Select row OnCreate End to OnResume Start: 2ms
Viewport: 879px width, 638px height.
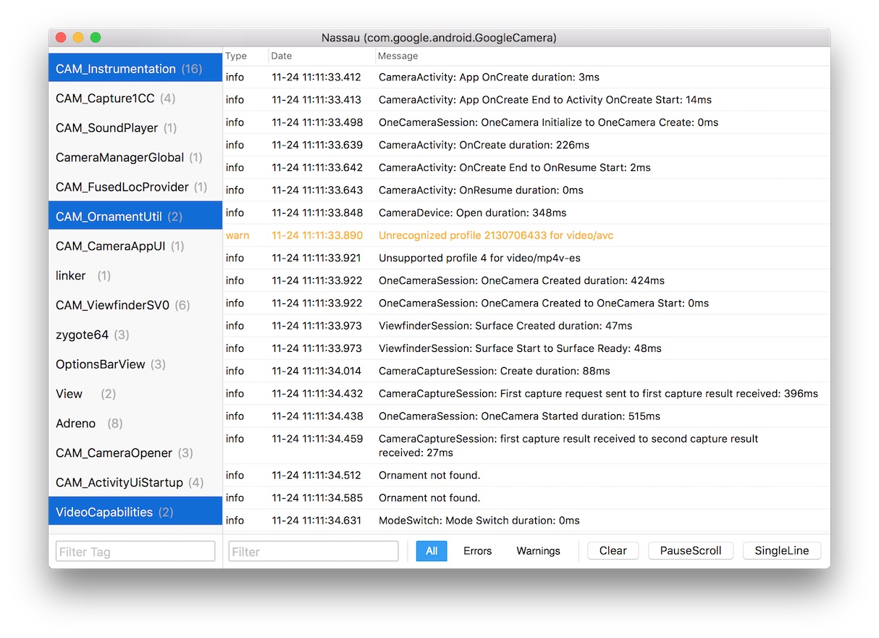pyautogui.click(x=526, y=167)
